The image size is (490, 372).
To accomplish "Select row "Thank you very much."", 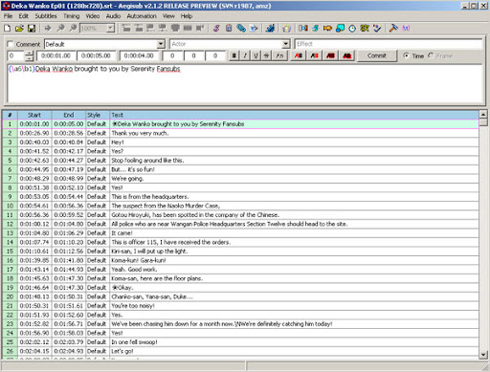I will point(240,133).
